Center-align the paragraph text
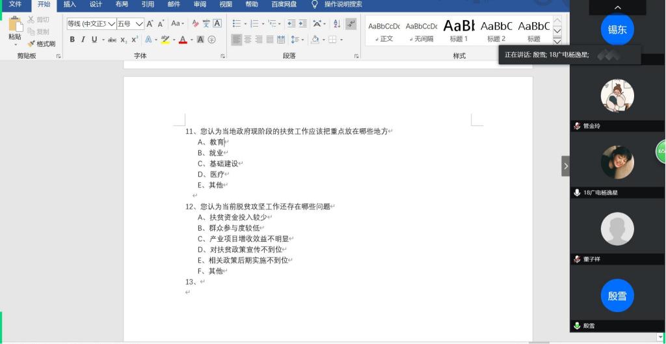 click(x=248, y=40)
